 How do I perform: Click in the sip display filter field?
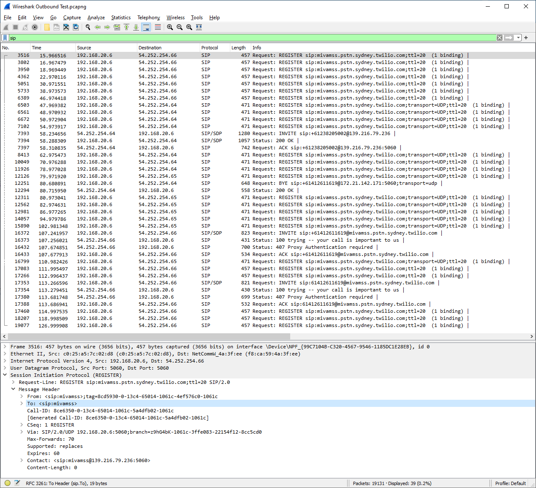coord(251,38)
